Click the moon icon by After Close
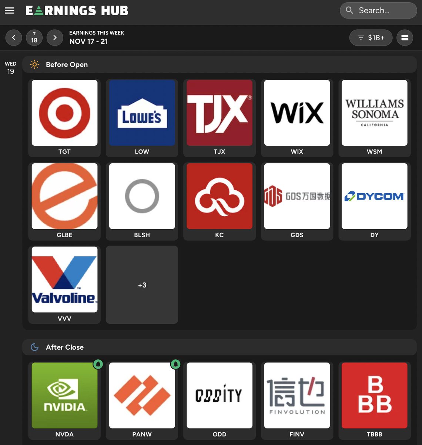Screen dimensions: 422x445 pyautogui.click(x=34, y=347)
